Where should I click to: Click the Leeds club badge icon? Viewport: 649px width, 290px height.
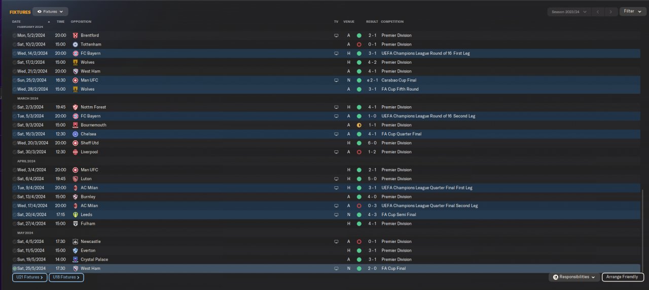75,215
